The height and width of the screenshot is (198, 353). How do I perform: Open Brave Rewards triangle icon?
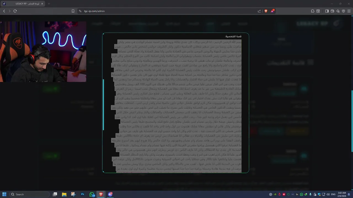coord(272,11)
